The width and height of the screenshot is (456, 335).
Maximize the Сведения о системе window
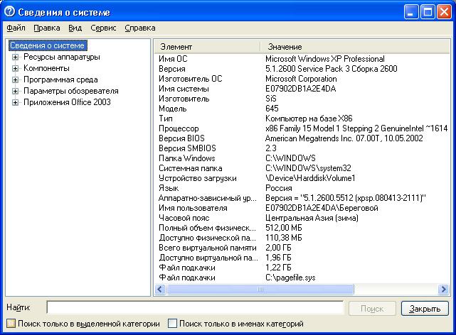tap(428, 12)
